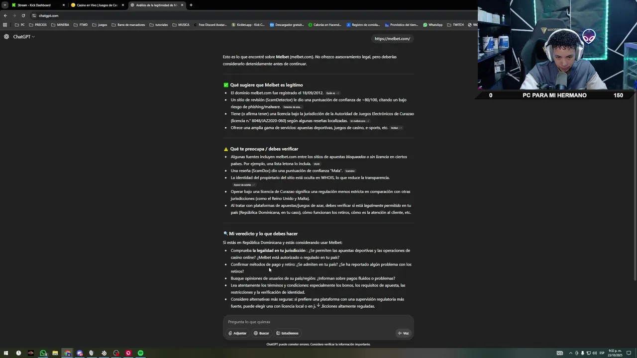Open the tutoriales bookmarks folder
Viewport: 637px width, 358px height.
(159, 25)
